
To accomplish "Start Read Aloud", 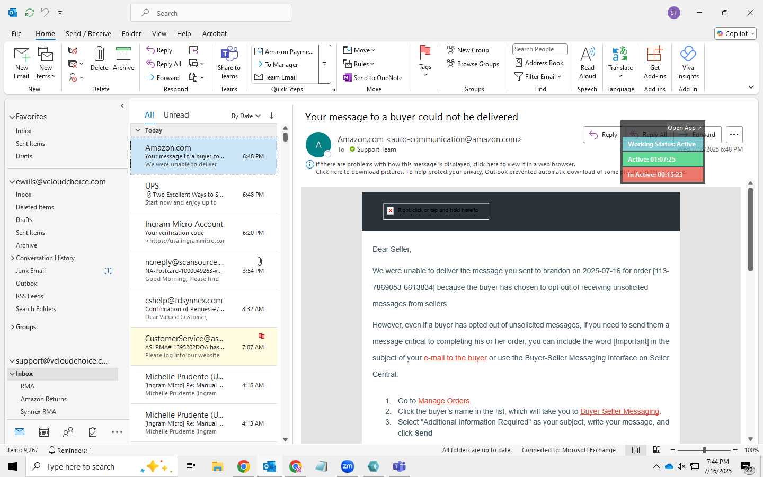I will (x=588, y=63).
